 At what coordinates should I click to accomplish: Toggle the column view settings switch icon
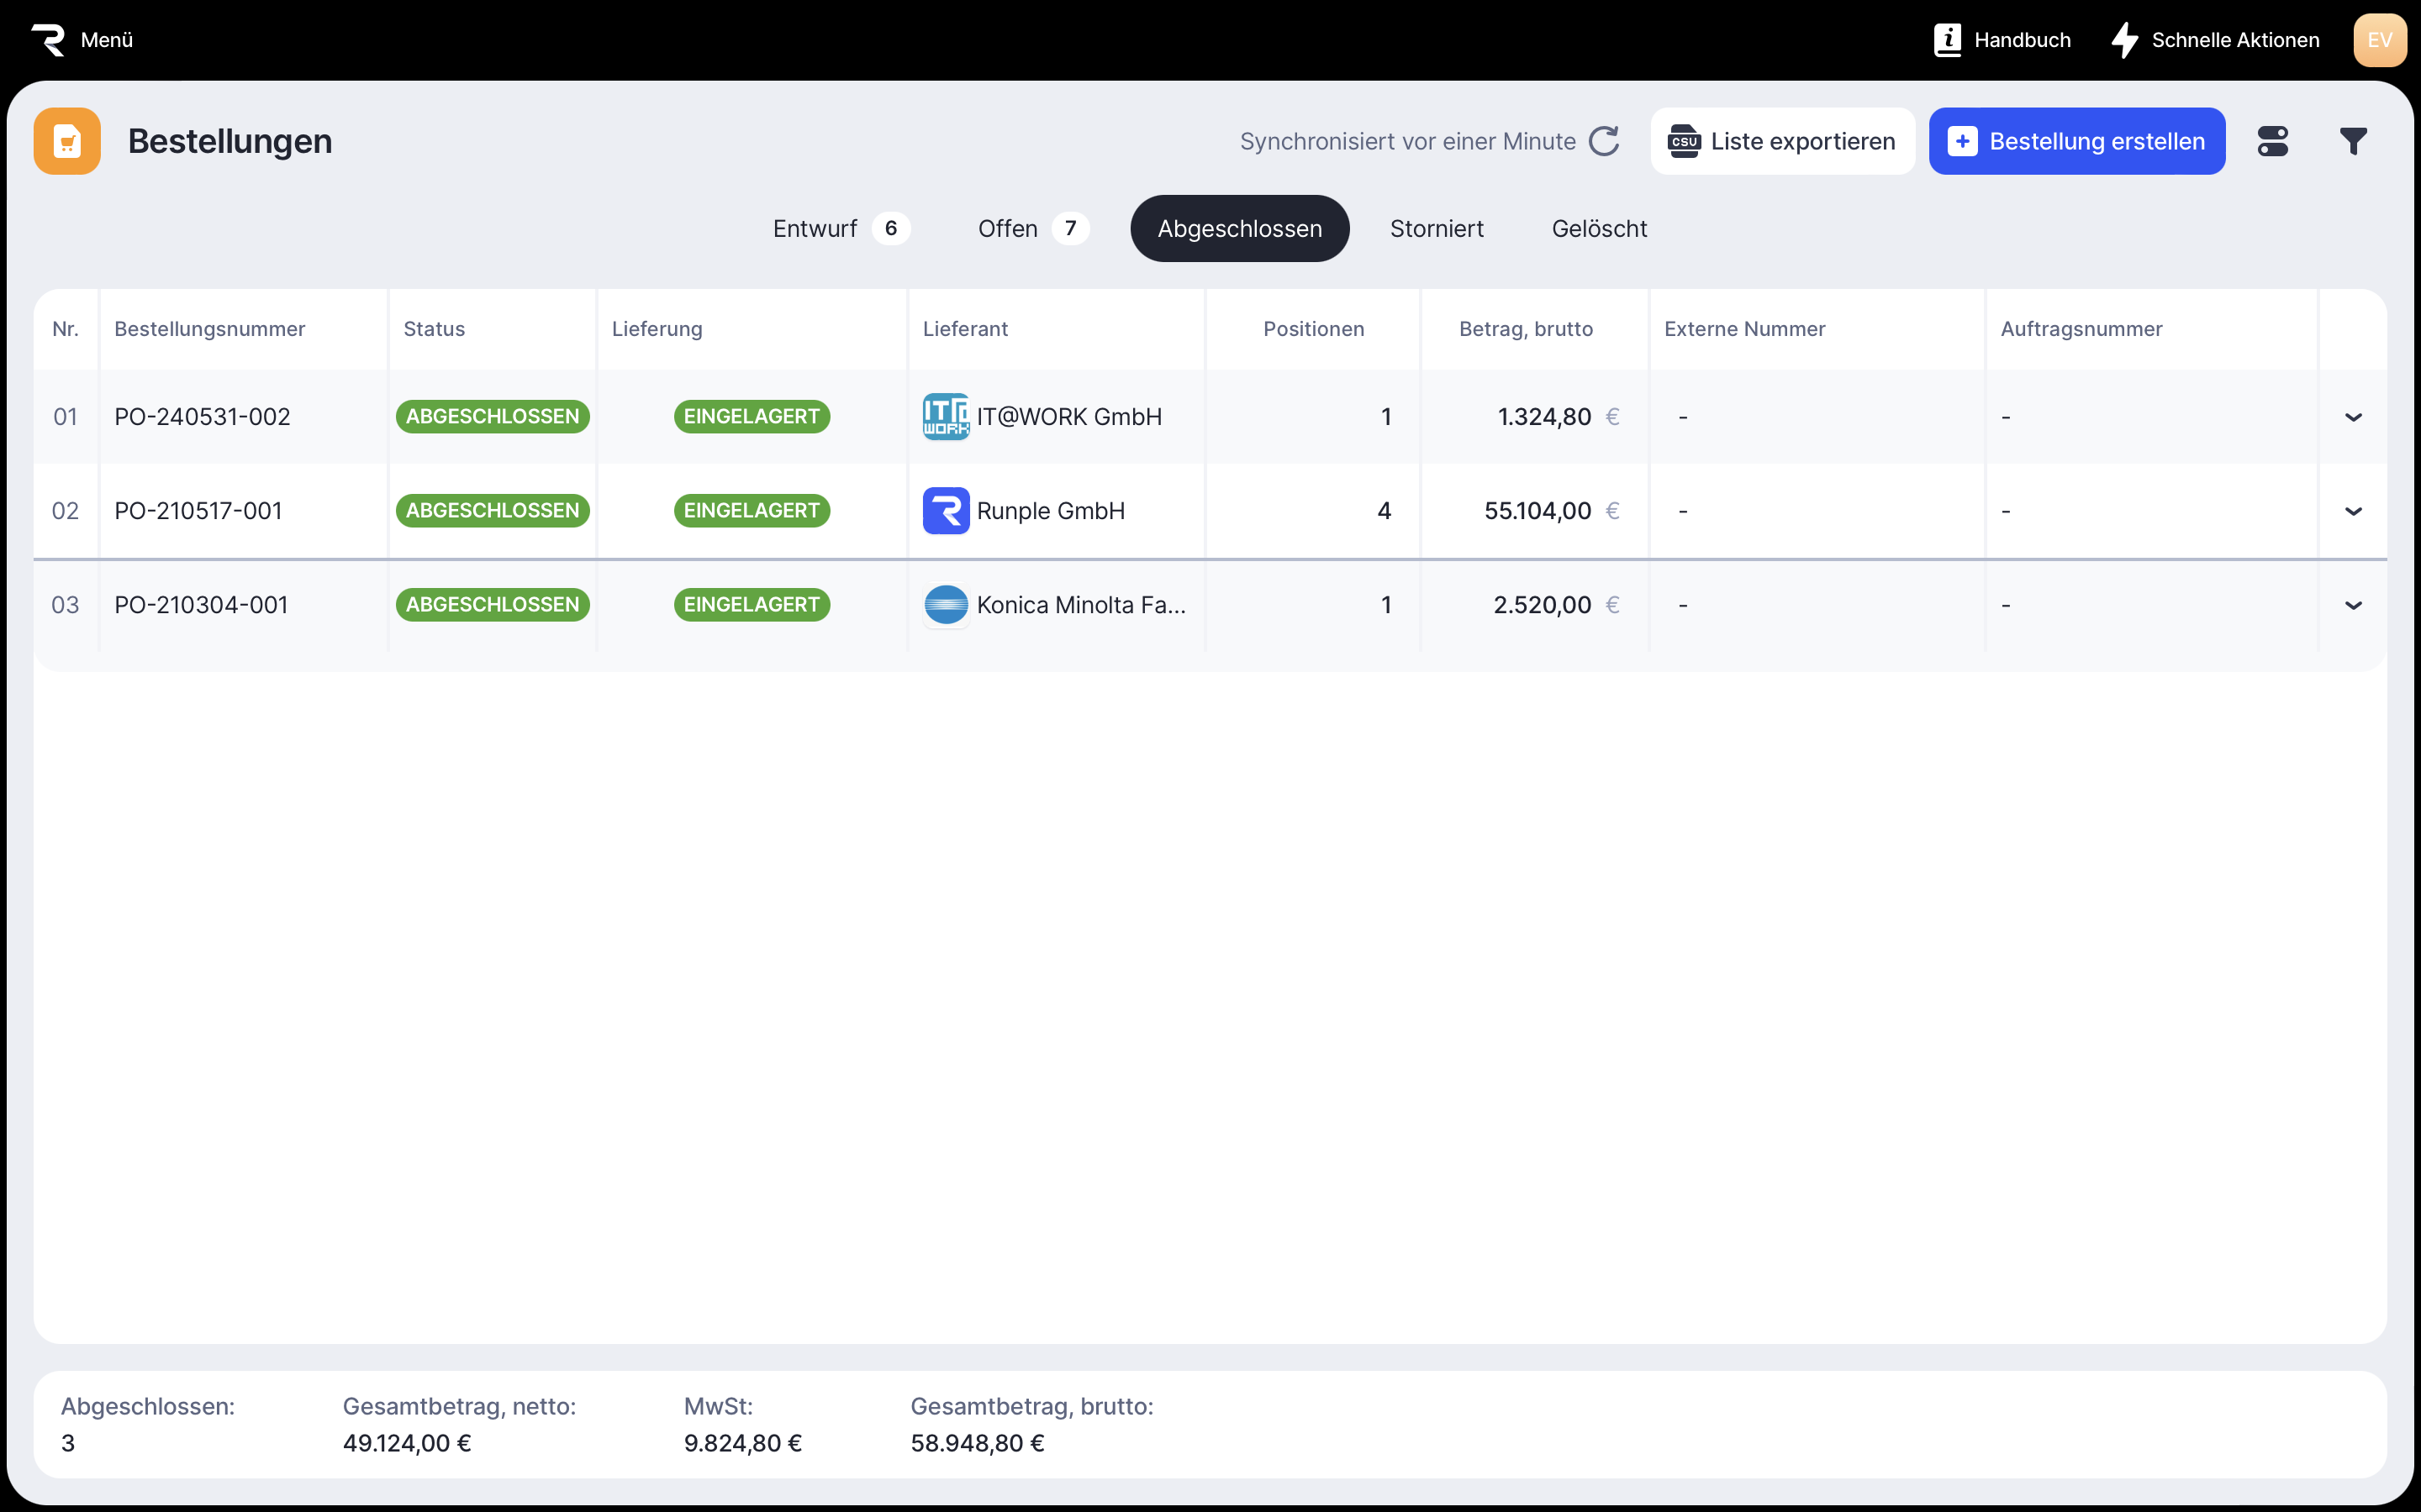(x=2272, y=141)
